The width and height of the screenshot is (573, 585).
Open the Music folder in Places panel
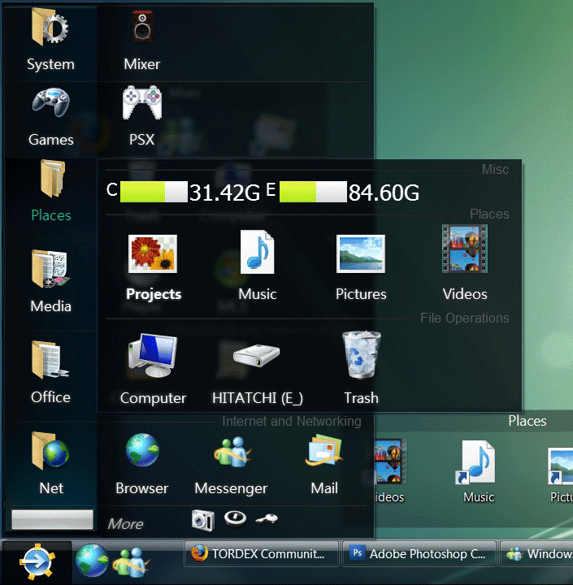pyautogui.click(x=258, y=253)
